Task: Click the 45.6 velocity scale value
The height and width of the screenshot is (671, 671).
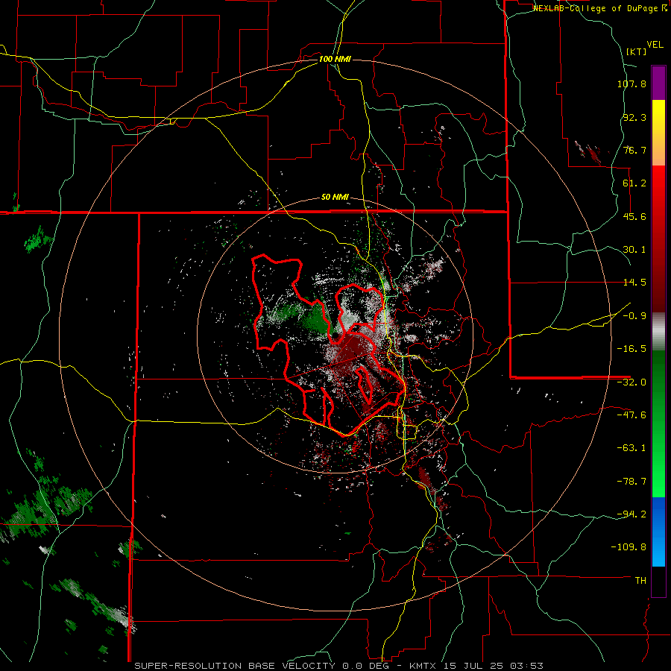Action: [x=634, y=216]
